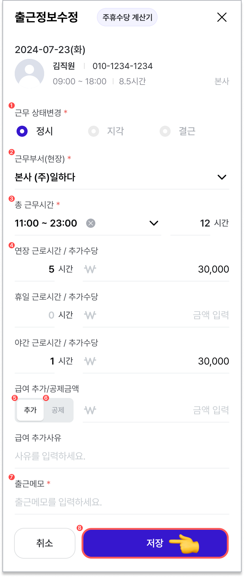Click the won icon beside 추가/공제 toggle
This screenshot has width=244, height=577.
90,410
